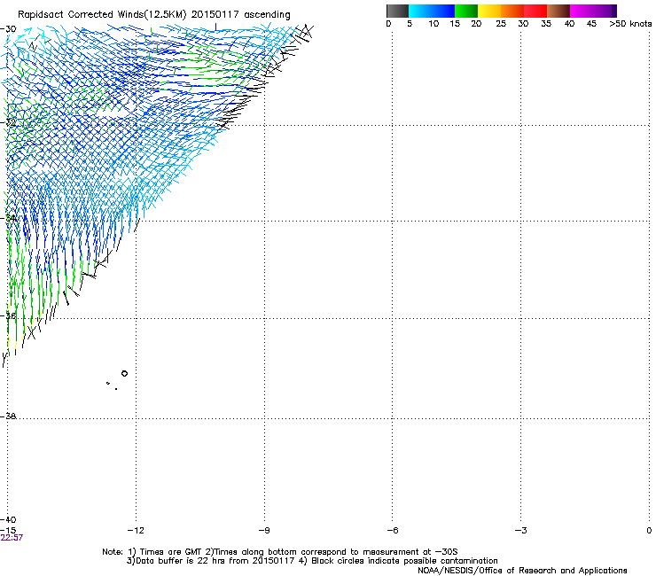Click the '-3' longitude axis label

520,531
